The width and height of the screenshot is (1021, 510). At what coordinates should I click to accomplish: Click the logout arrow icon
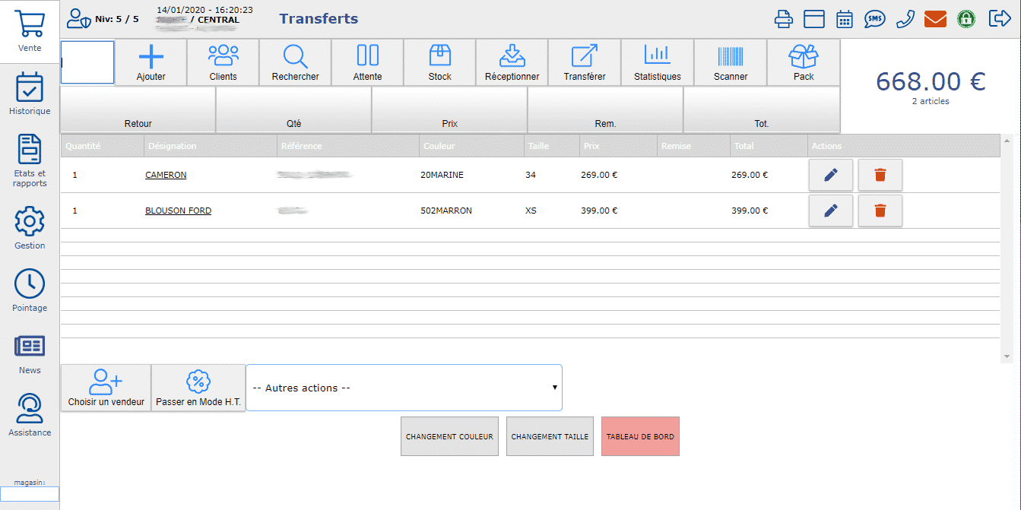(x=999, y=19)
